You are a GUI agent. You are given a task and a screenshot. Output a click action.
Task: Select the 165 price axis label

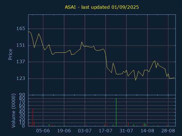(21, 29)
